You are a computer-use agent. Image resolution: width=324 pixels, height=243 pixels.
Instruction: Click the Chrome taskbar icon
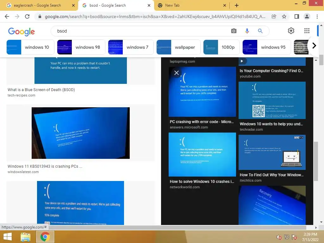(x=45, y=237)
